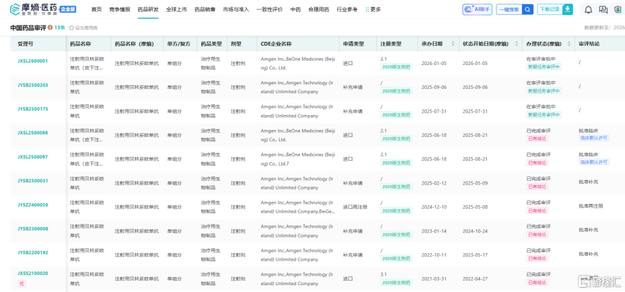Click the 受理号 column header

tap(25, 44)
